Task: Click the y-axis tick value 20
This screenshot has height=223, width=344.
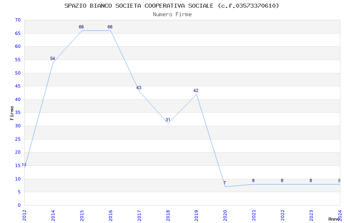Action: pyautogui.click(x=18, y=152)
